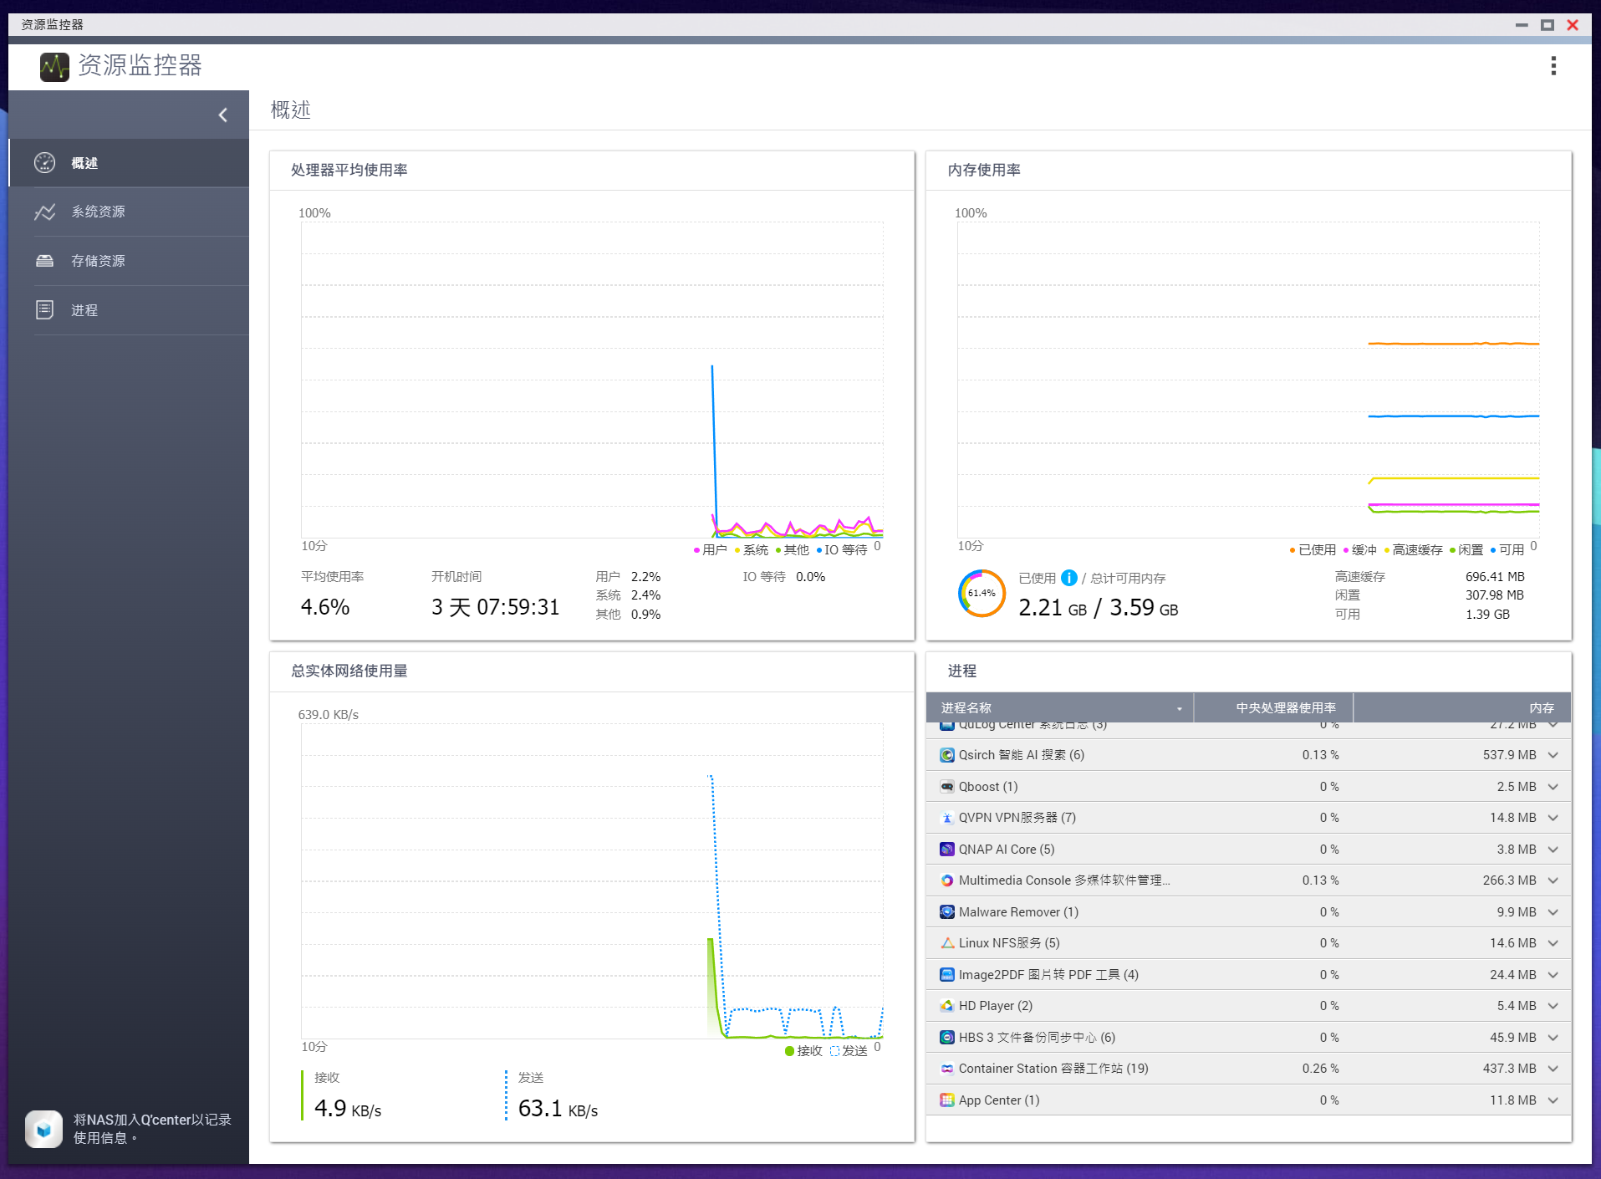
Task: Expand the Malware Remover row
Action: 1553,912
